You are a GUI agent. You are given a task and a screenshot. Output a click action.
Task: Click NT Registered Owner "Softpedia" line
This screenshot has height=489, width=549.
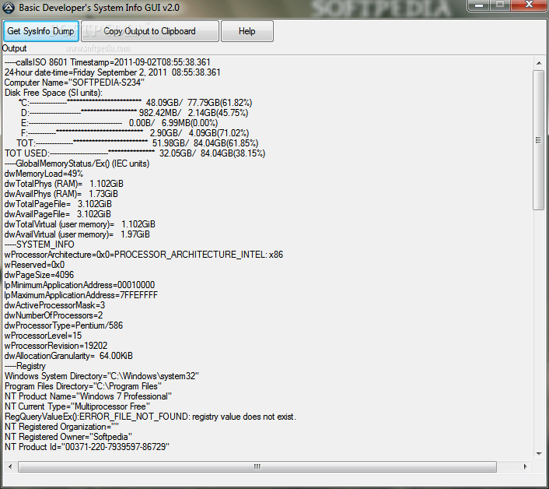[68, 437]
